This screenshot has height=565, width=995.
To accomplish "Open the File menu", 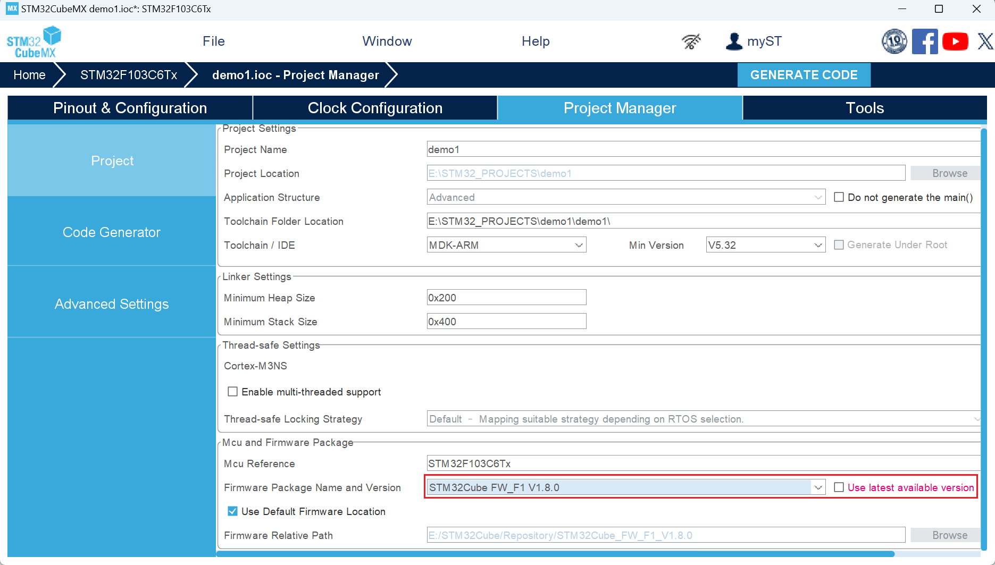I will click(x=214, y=41).
